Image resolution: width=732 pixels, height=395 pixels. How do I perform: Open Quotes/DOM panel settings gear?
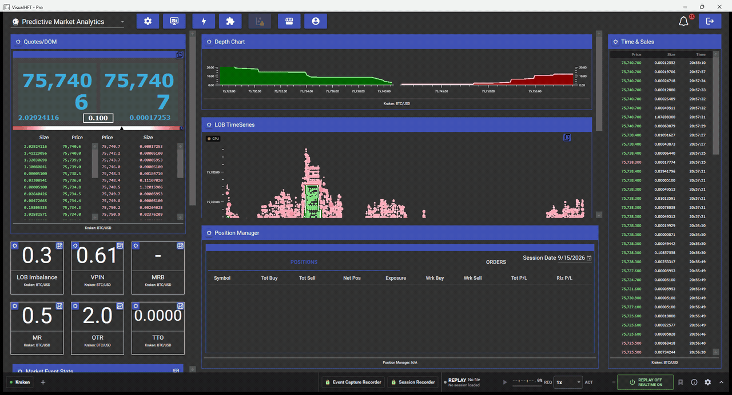tap(18, 42)
